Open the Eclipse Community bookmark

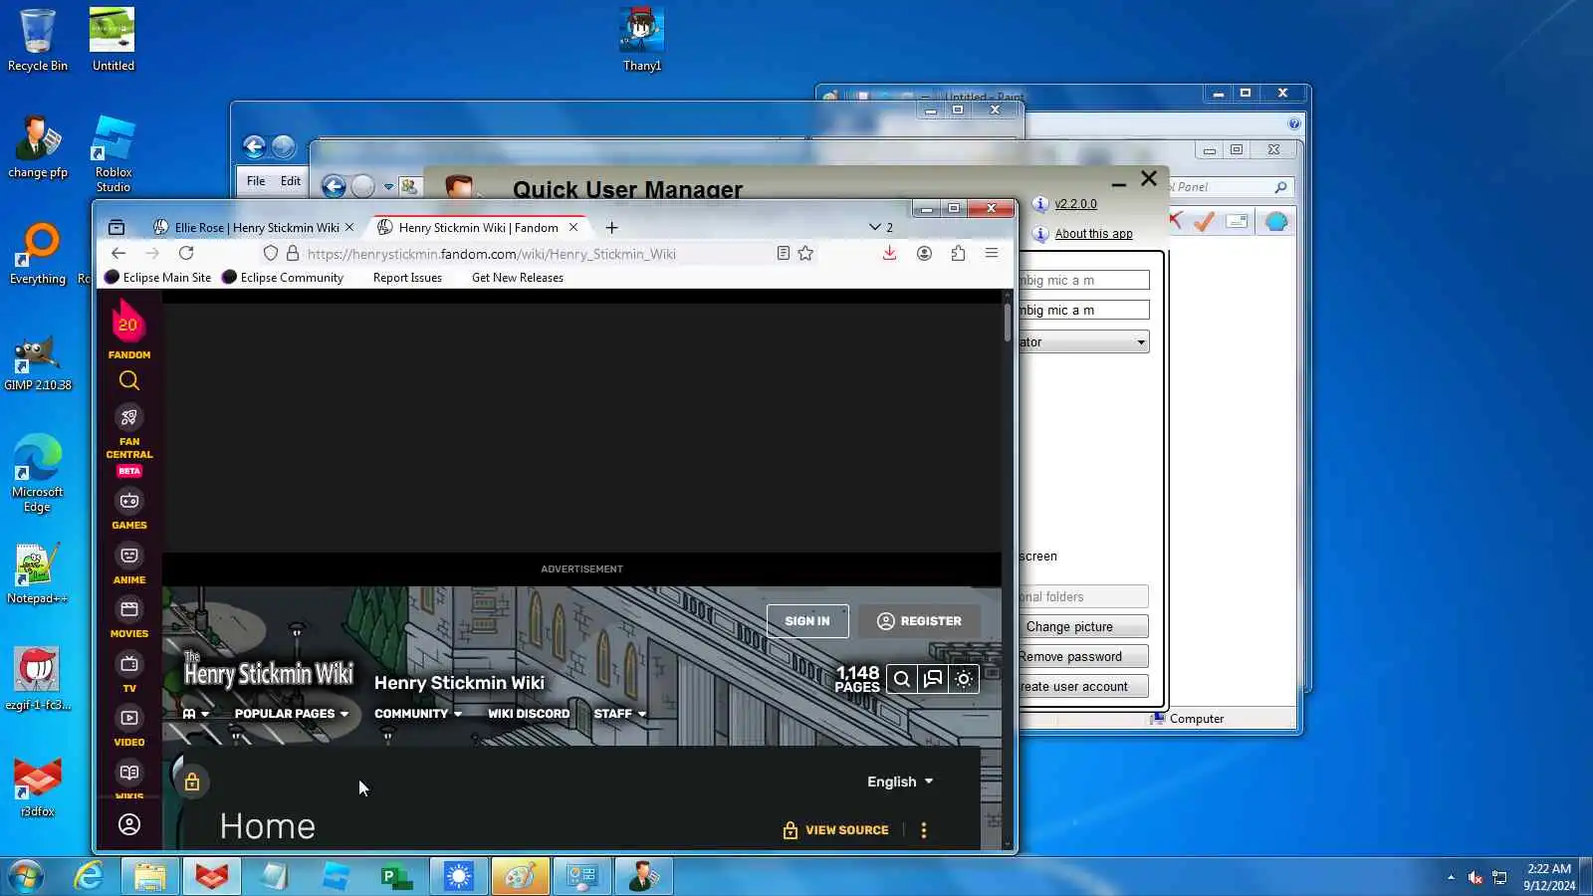click(x=283, y=278)
